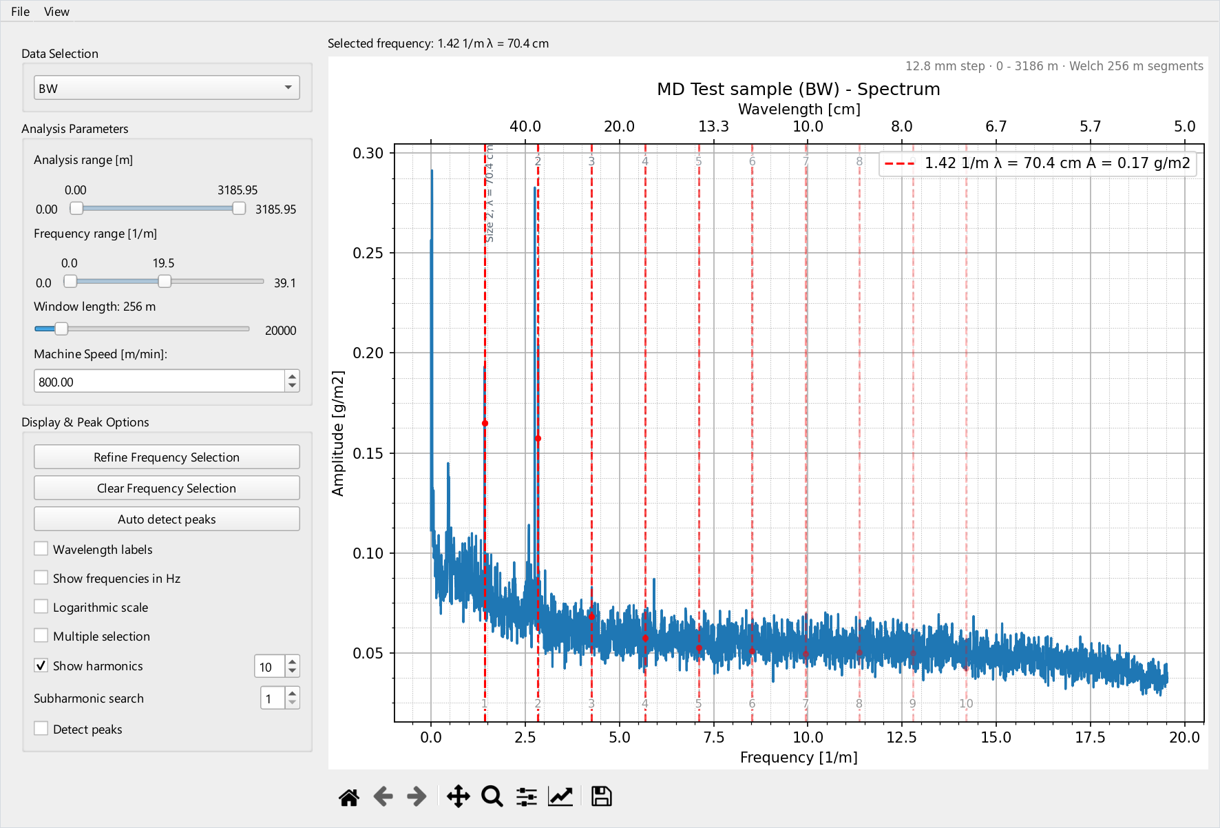Click harmonic label 10 near plot bottom
The height and width of the screenshot is (828, 1220).
click(x=966, y=703)
